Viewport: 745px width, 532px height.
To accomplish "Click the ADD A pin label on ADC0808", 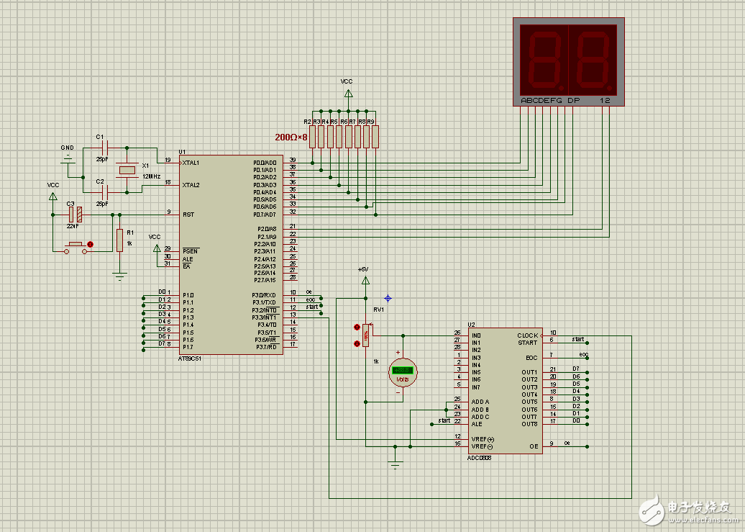I will click(480, 402).
